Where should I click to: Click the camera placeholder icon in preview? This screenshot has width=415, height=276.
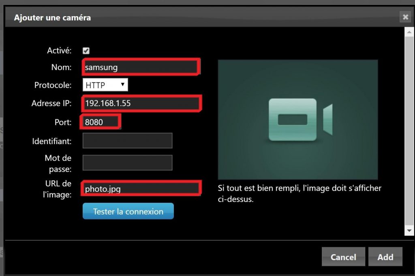tap(300, 120)
